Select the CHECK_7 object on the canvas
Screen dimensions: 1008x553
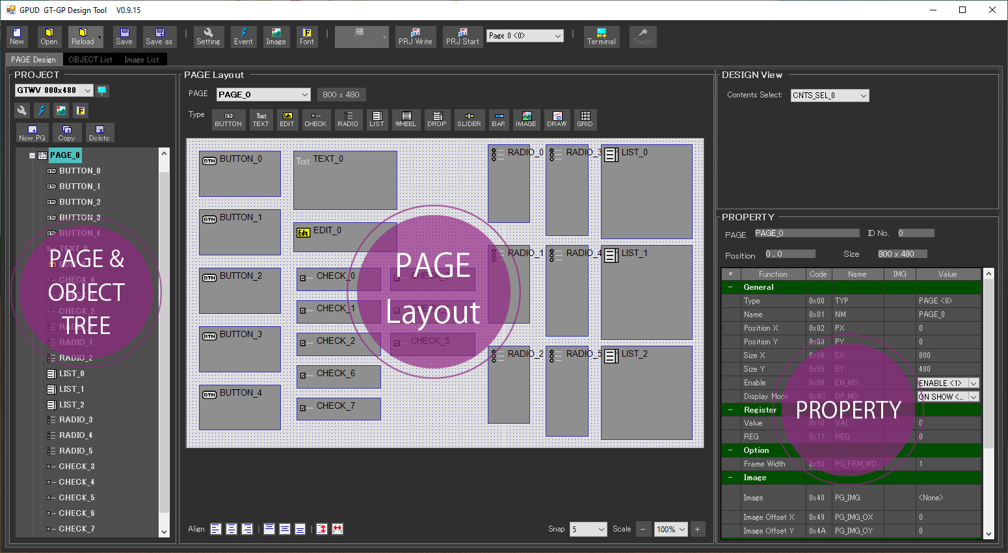tap(338, 409)
